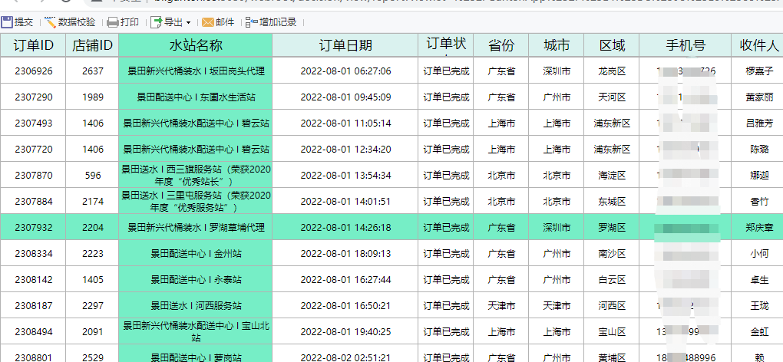Click order ID cell 2307720

coord(33,149)
